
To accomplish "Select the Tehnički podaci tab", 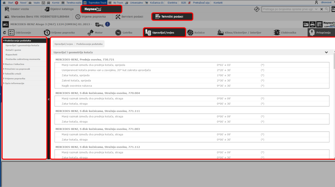I will tap(172, 17).
